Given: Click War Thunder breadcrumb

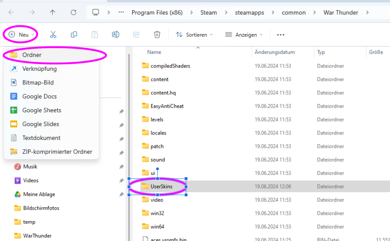Looking at the screenshot, I should point(341,13).
